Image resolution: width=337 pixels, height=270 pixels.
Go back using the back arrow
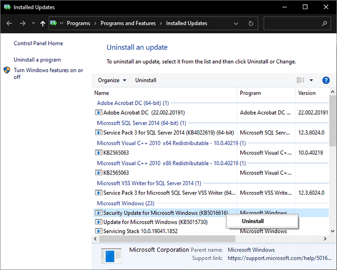click(9, 23)
